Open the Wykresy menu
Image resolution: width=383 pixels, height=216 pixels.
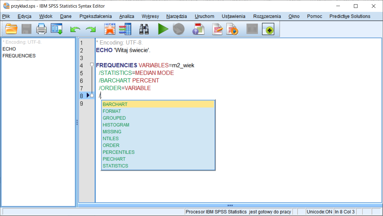coord(150,16)
